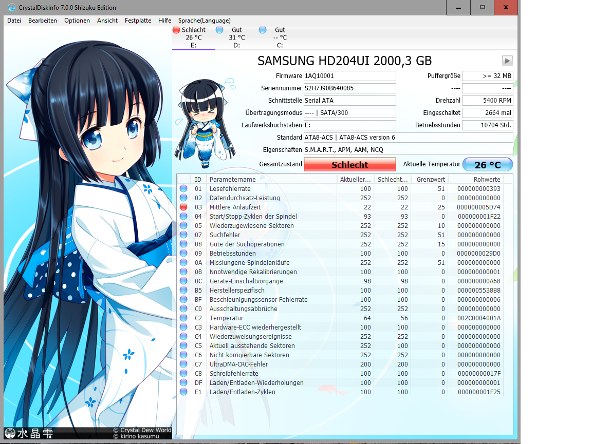This screenshot has width=592, height=444.
Task: Click the red Schlecht health status button
Action: point(349,164)
